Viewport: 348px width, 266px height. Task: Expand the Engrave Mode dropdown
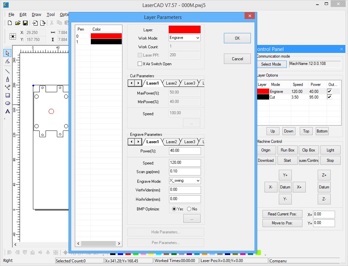coord(185,180)
